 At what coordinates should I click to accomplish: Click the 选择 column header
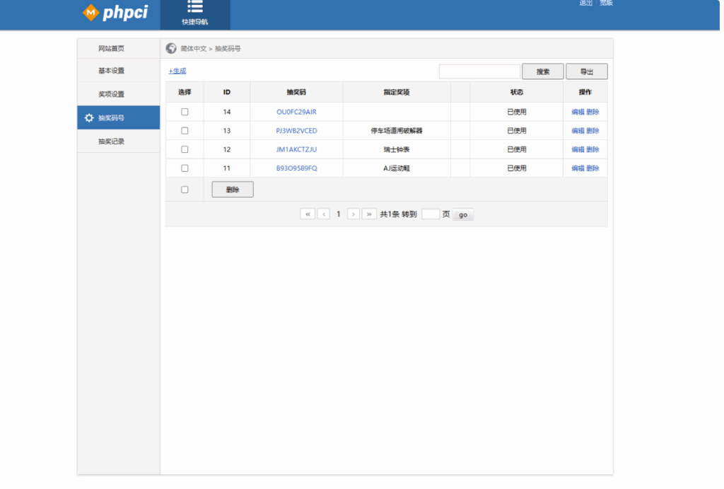185,92
